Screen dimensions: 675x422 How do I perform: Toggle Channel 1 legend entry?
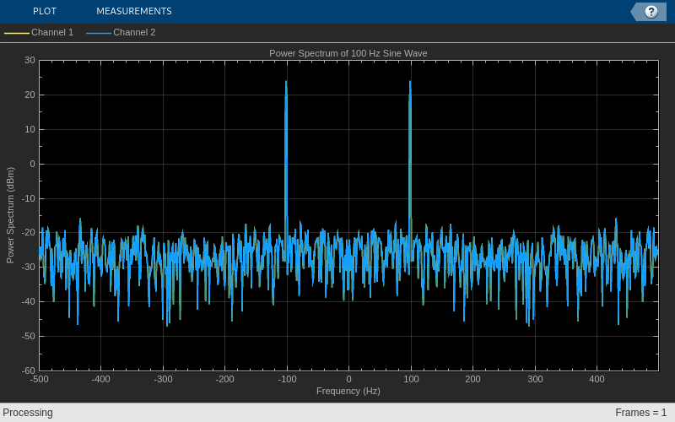tap(39, 32)
